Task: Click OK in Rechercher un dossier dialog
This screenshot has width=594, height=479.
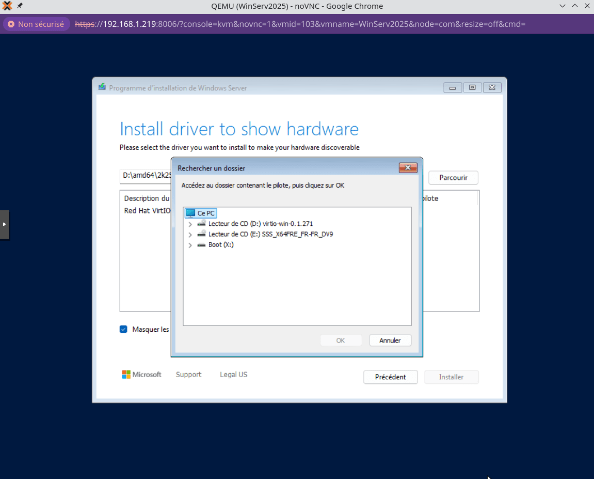Action: [x=341, y=341]
